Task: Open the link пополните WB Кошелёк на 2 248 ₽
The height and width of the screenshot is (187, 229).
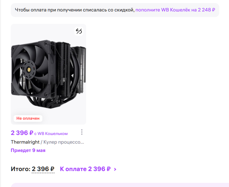Action: tap(175, 10)
